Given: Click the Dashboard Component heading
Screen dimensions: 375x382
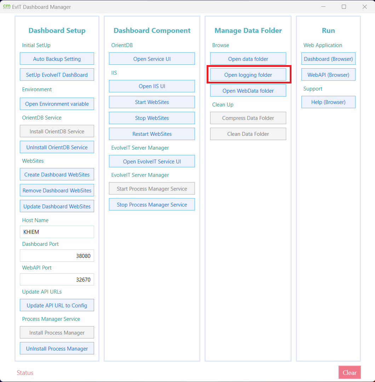Looking at the screenshot, I should coord(152,30).
